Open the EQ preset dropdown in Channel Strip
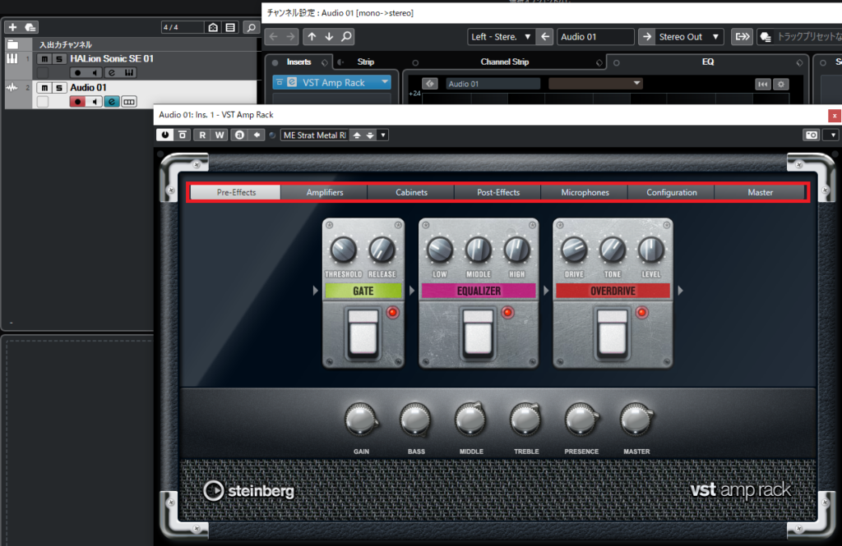The image size is (842, 546). 595,83
